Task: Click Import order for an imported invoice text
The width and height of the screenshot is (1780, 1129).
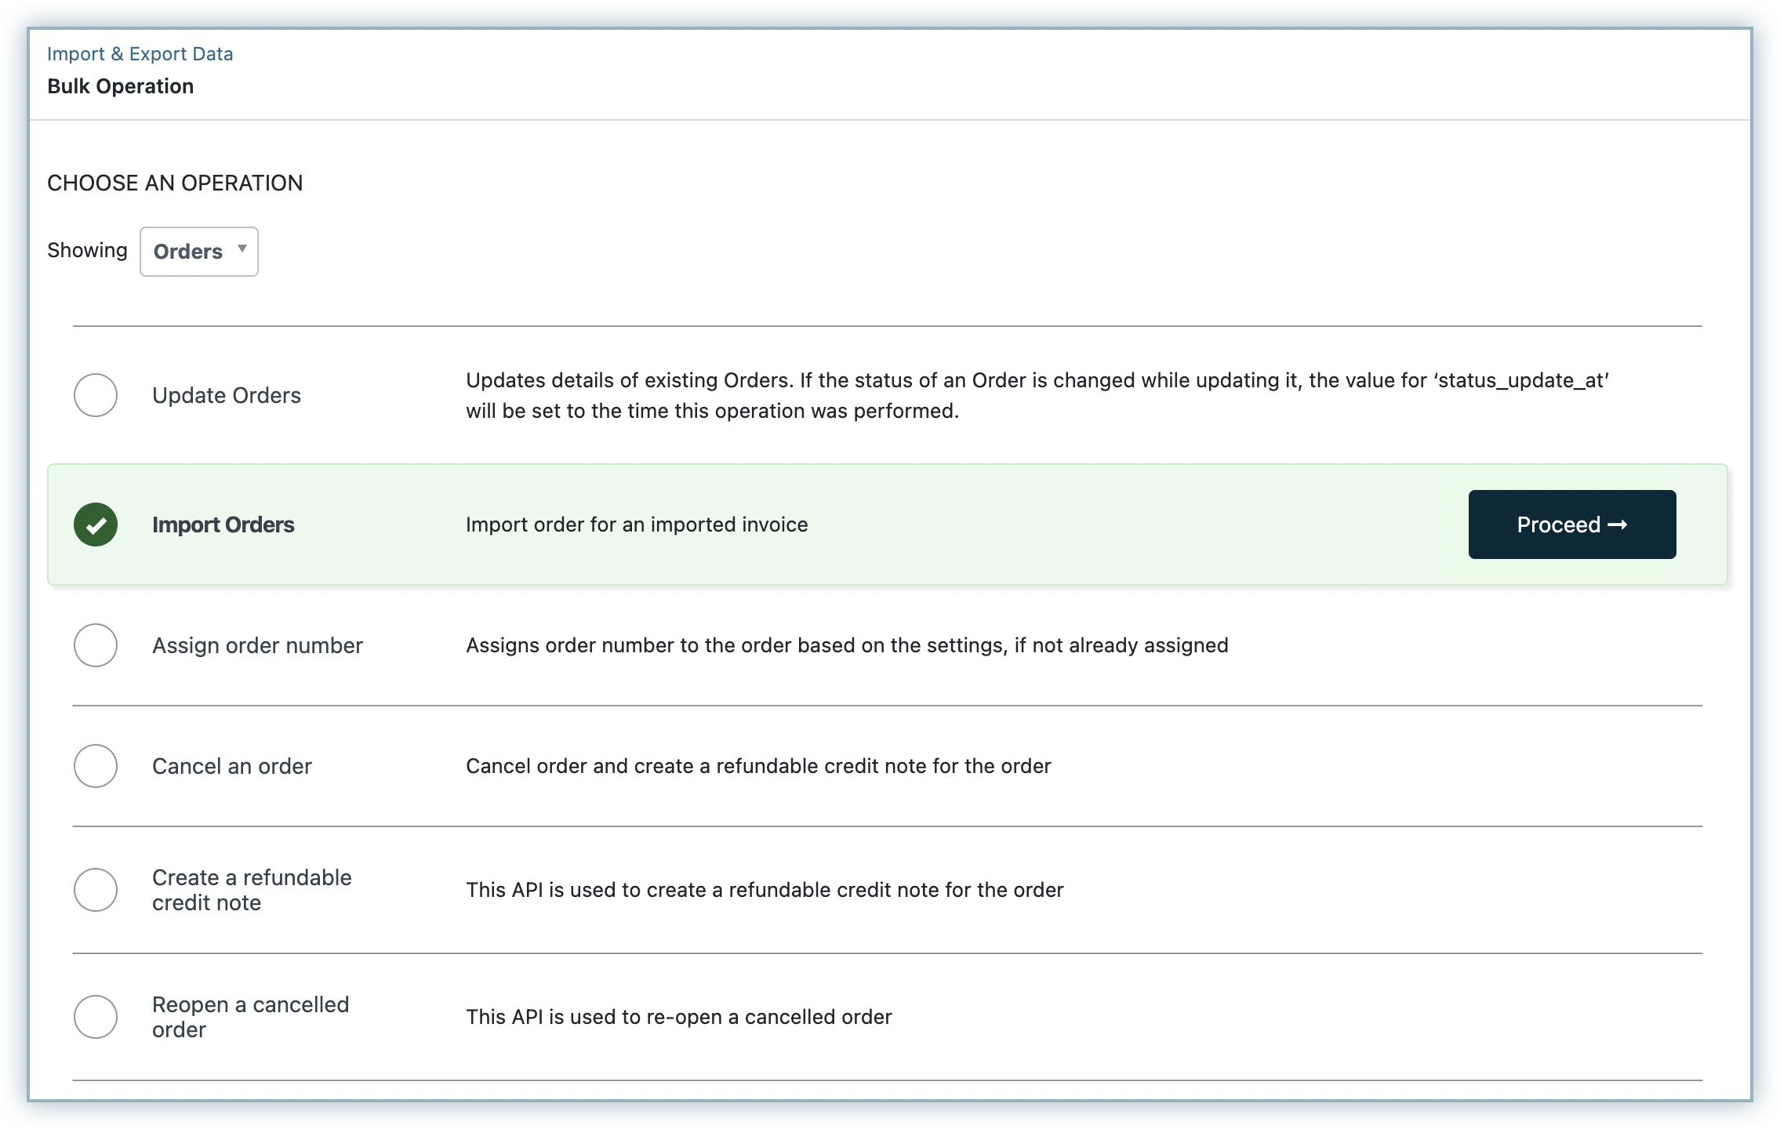Action: (x=636, y=525)
